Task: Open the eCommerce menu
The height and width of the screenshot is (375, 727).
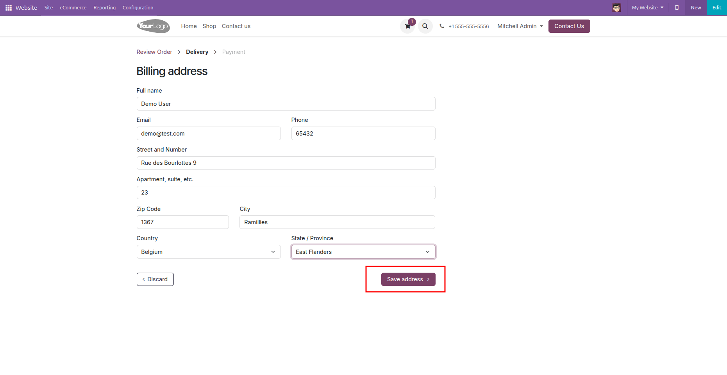Action: pyautogui.click(x=73, y=8)
